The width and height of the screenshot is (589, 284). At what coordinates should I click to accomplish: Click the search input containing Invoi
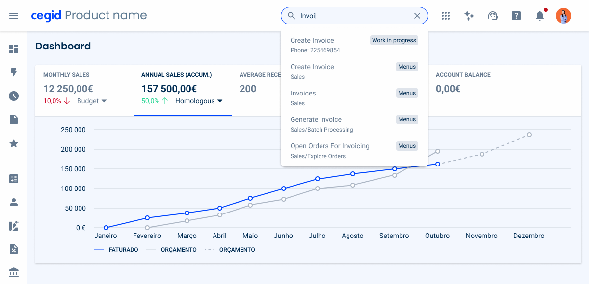353,16
